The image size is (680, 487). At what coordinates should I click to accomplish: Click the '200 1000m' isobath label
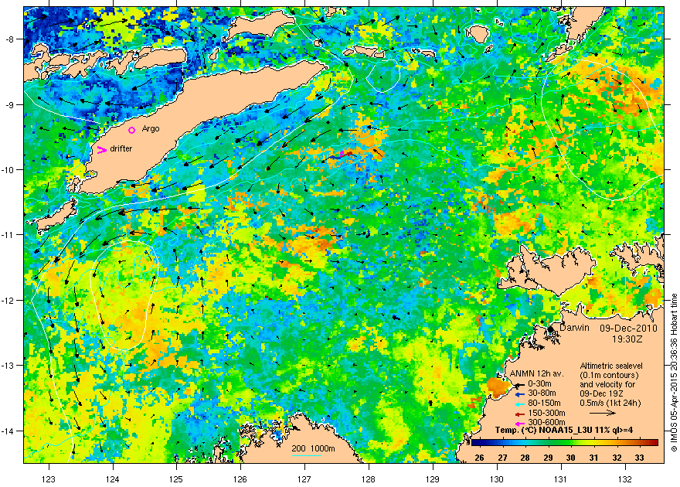313,449
